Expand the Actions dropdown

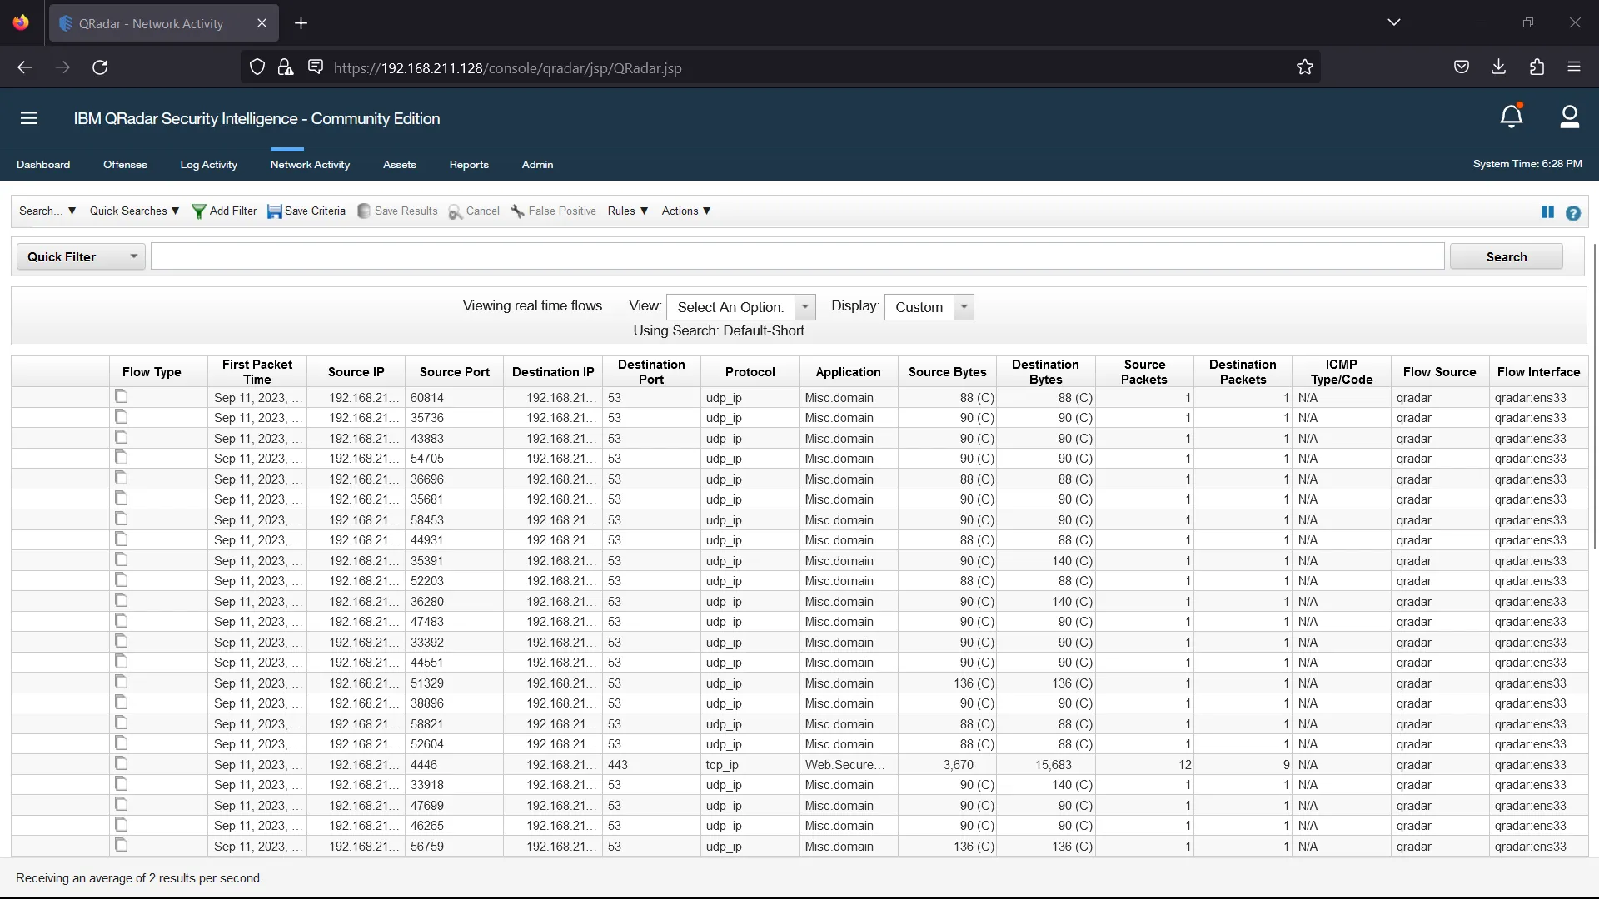pos(686,211)
